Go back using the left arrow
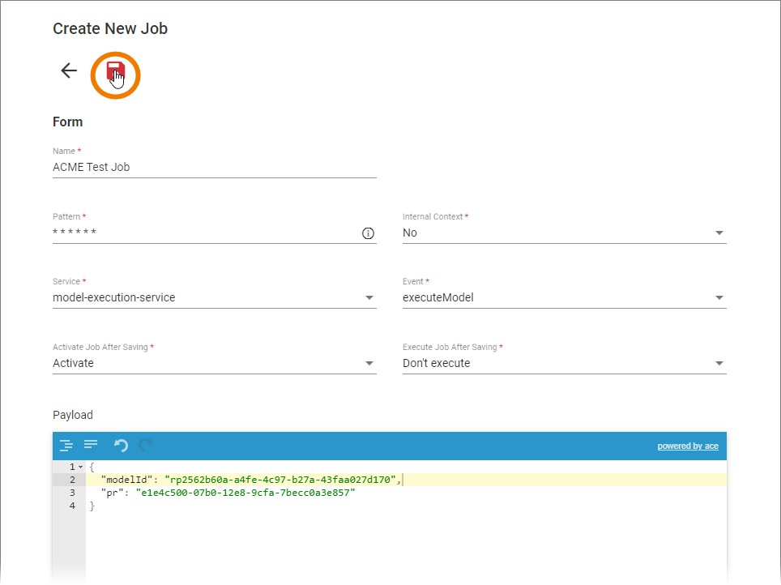The image size is (781, 585). coord(69,71)
